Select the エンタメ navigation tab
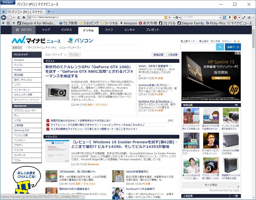256x200 pixels. click(129, 30)
